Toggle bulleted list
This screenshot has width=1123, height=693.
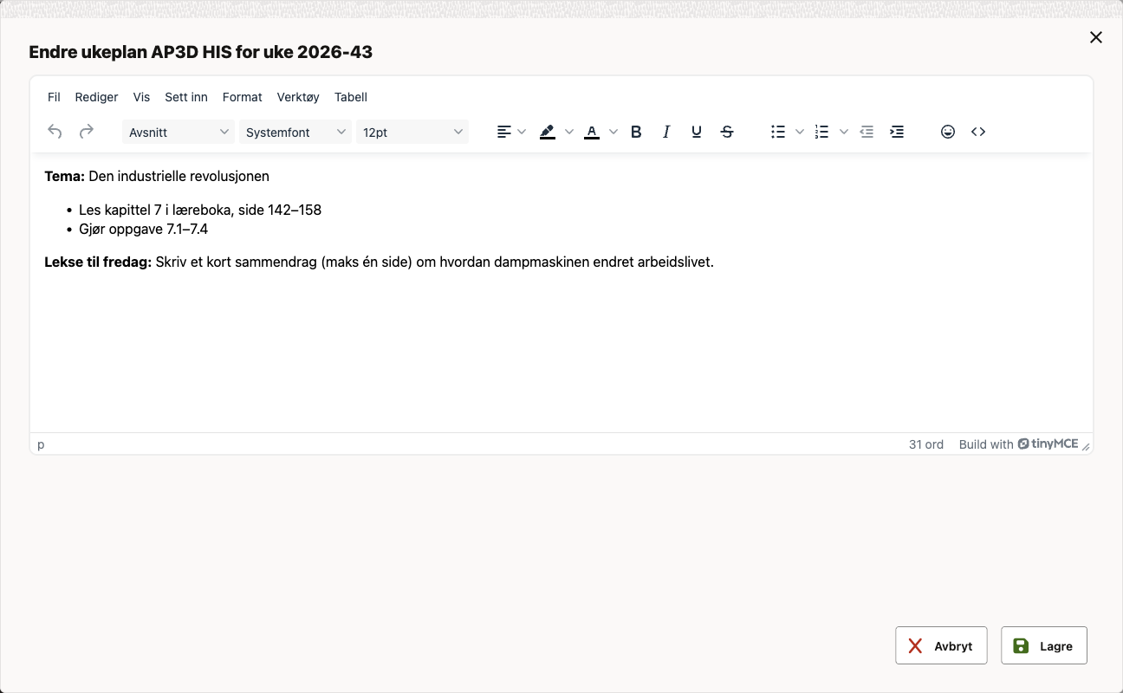(x=778, y=132)
